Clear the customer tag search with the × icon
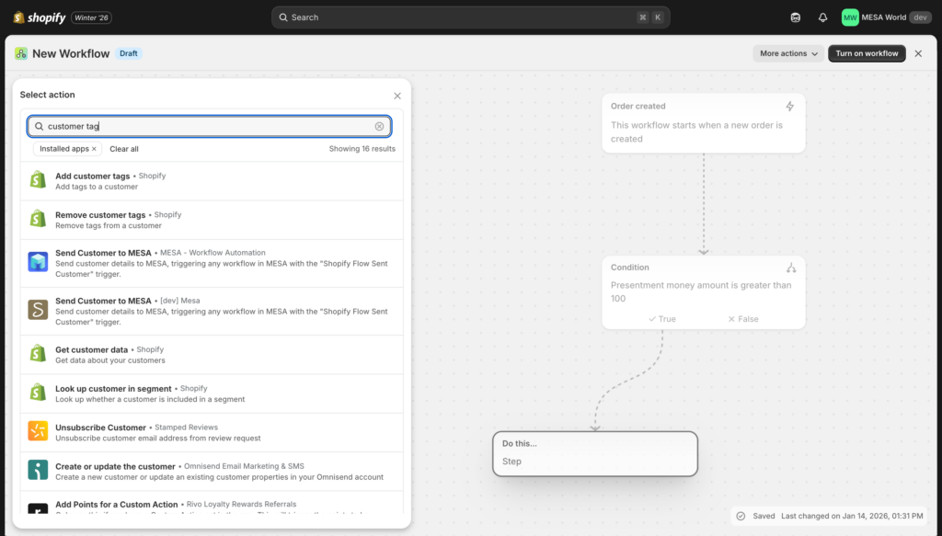Viewport: 942px width, 536px height. coord(378,124)
